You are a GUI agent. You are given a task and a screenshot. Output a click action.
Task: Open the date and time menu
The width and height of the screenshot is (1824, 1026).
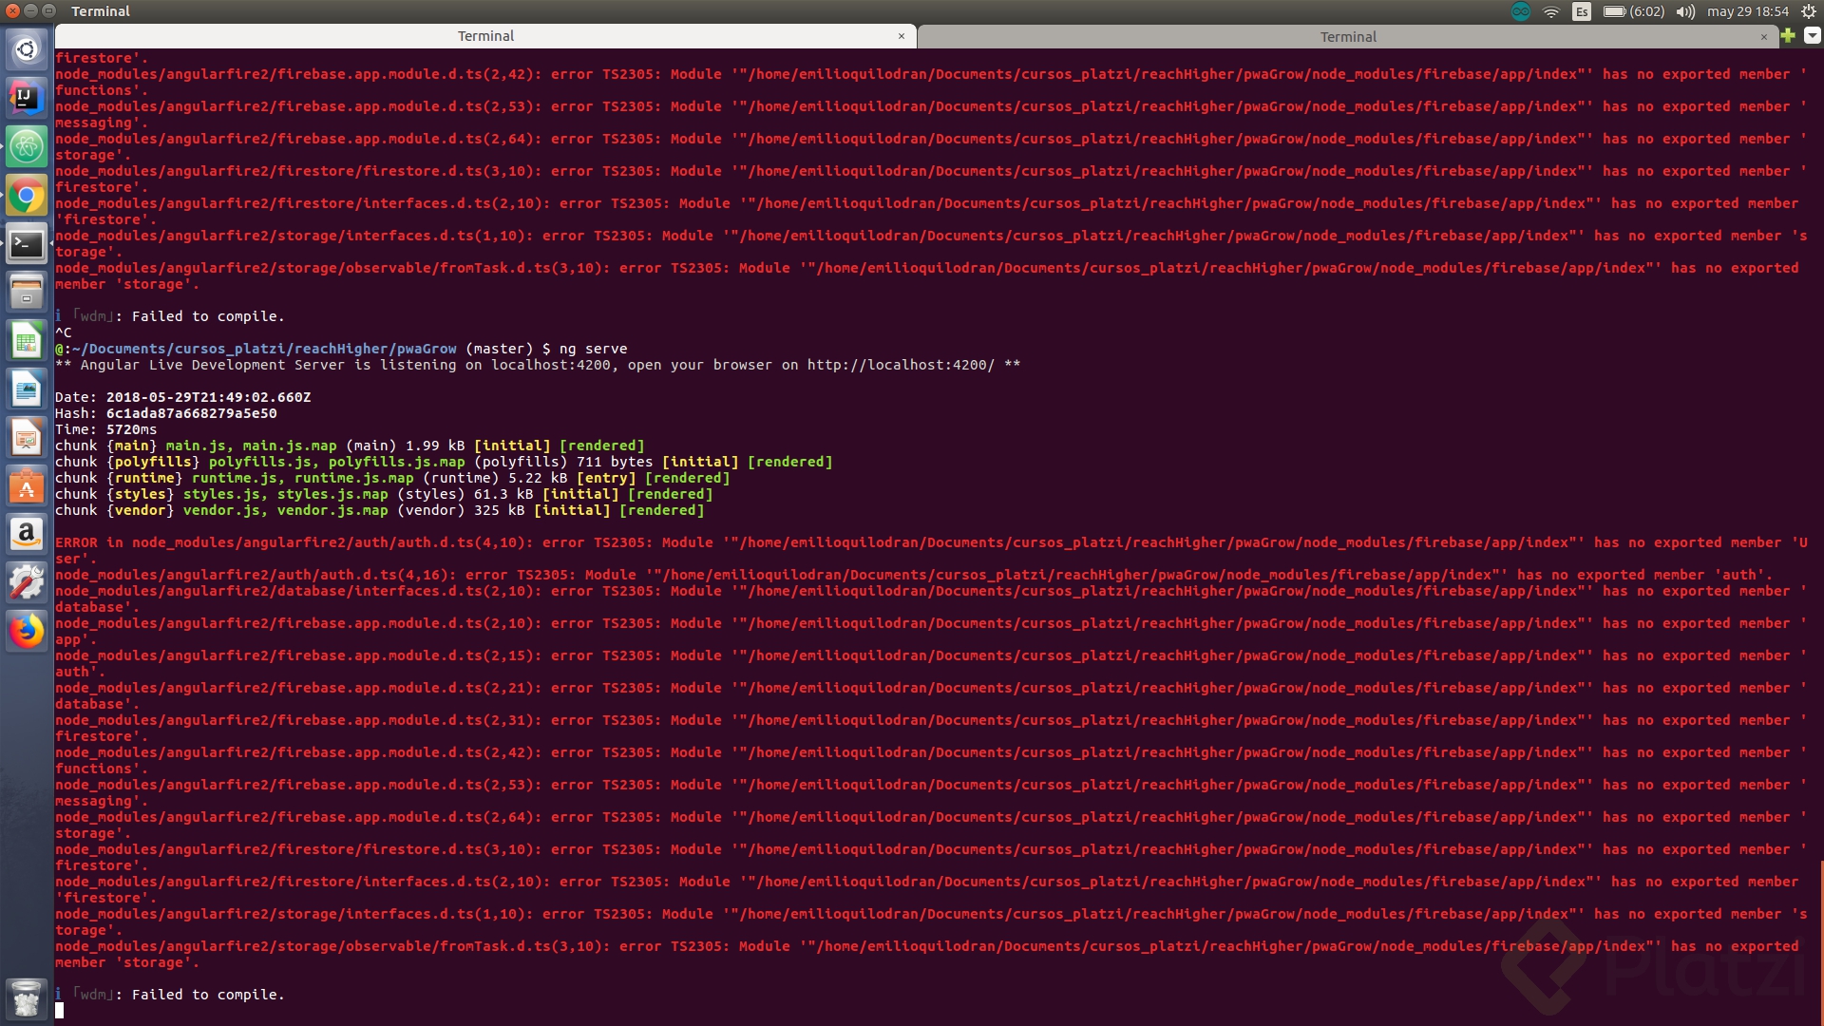pos(1747,11)
